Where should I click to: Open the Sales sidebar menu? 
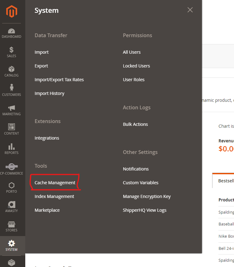[x=12, y=52]
